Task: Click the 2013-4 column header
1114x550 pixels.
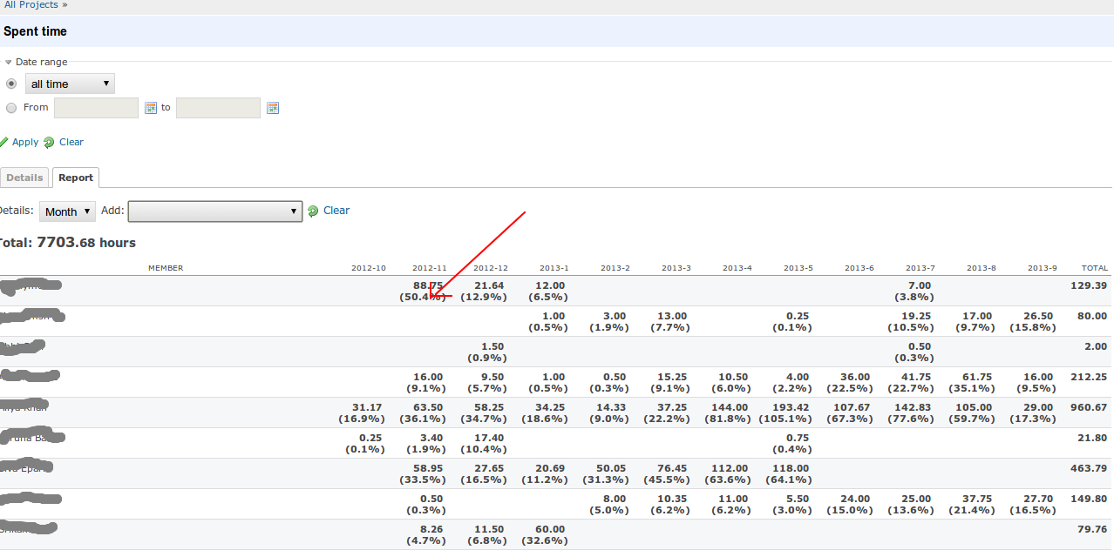Action: click(737, 268)
